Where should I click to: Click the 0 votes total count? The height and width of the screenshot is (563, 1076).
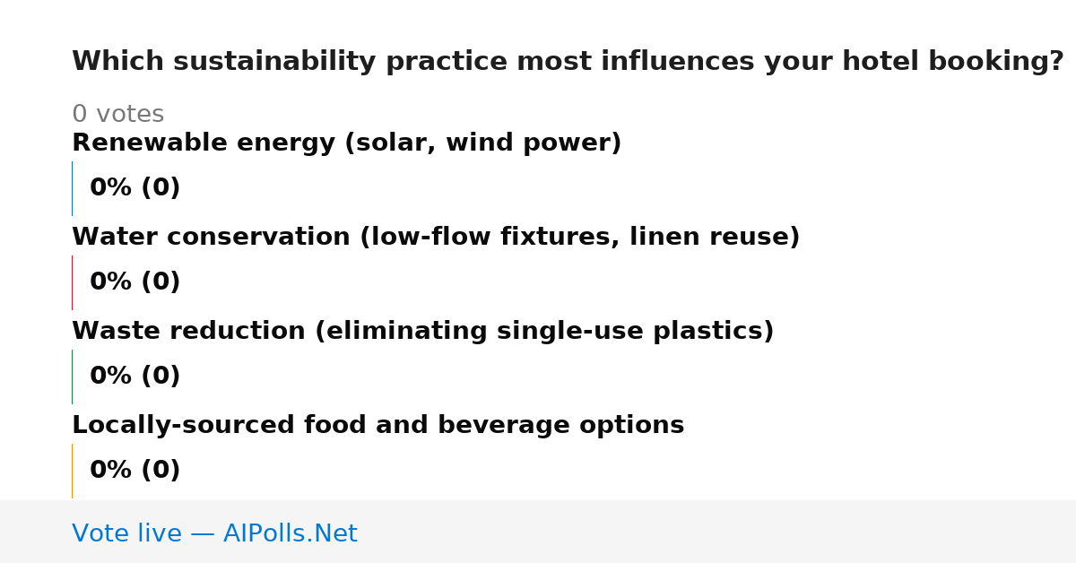tap(117, 115)
